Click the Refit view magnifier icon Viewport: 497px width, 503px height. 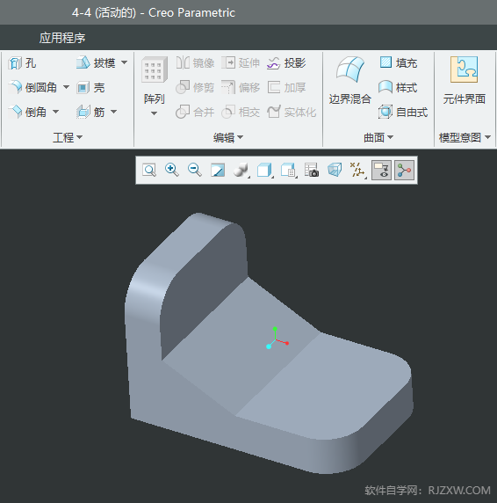point(149,170)
